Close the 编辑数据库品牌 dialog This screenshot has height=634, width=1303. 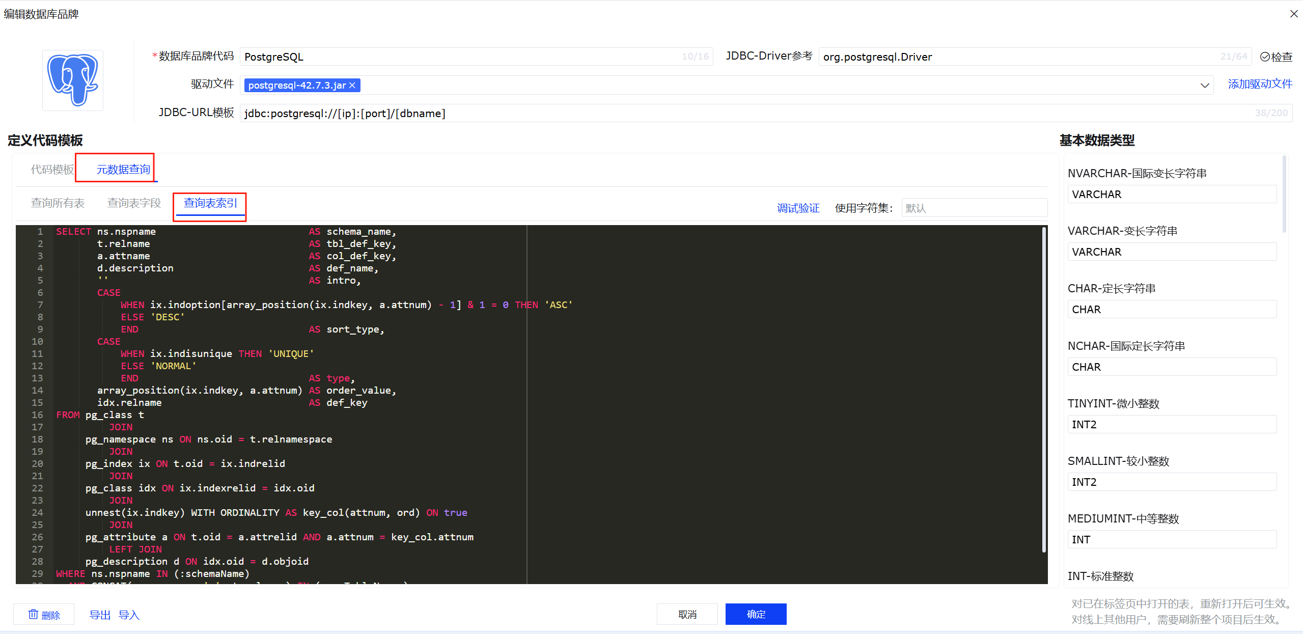point(1294,14)
